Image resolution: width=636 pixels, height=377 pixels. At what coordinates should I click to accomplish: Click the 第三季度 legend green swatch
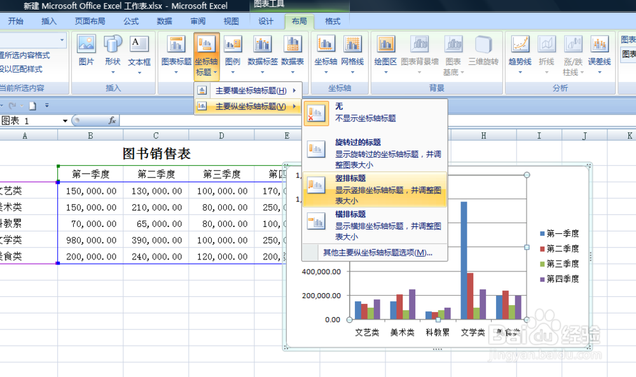543,264
